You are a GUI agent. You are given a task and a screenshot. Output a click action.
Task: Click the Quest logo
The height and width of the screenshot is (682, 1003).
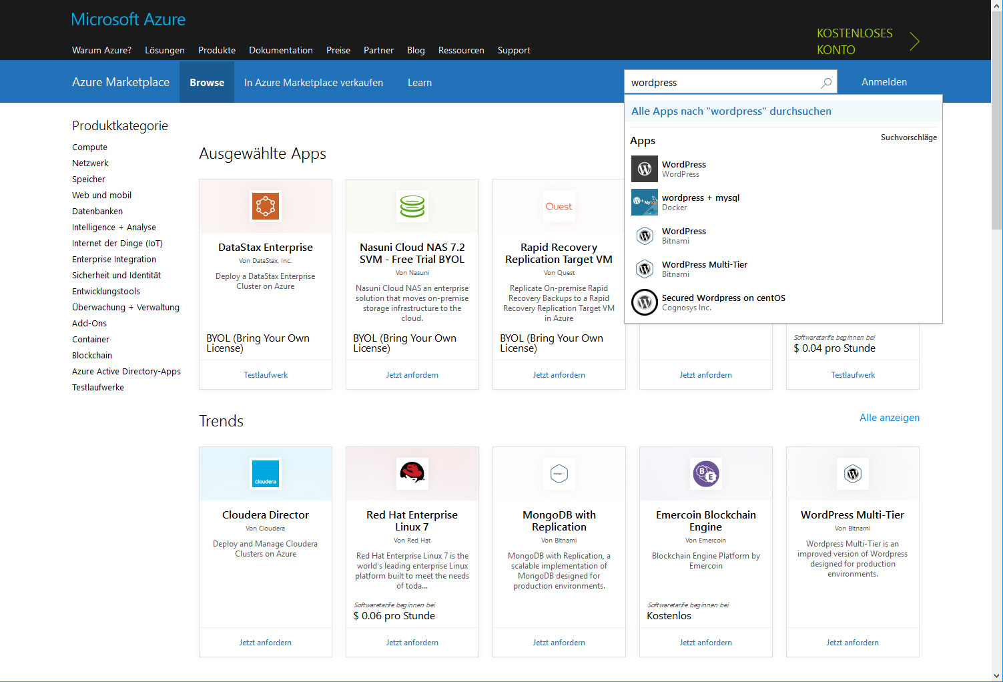point(559,206)
